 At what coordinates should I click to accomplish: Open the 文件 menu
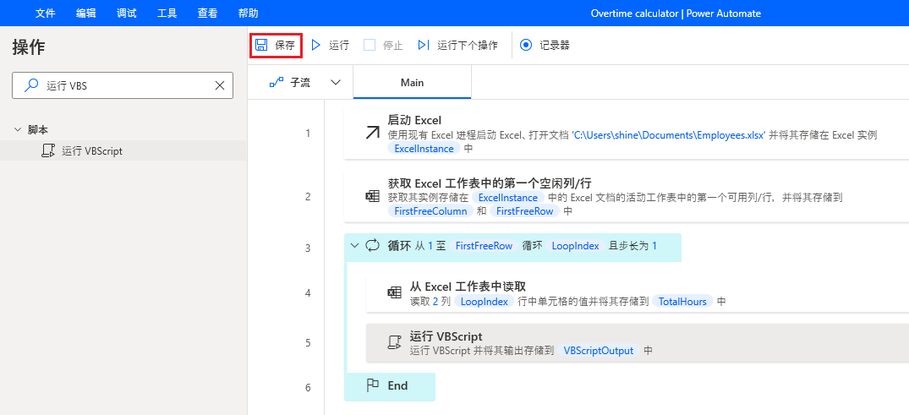pyautogui.click(x=45, y=13)
